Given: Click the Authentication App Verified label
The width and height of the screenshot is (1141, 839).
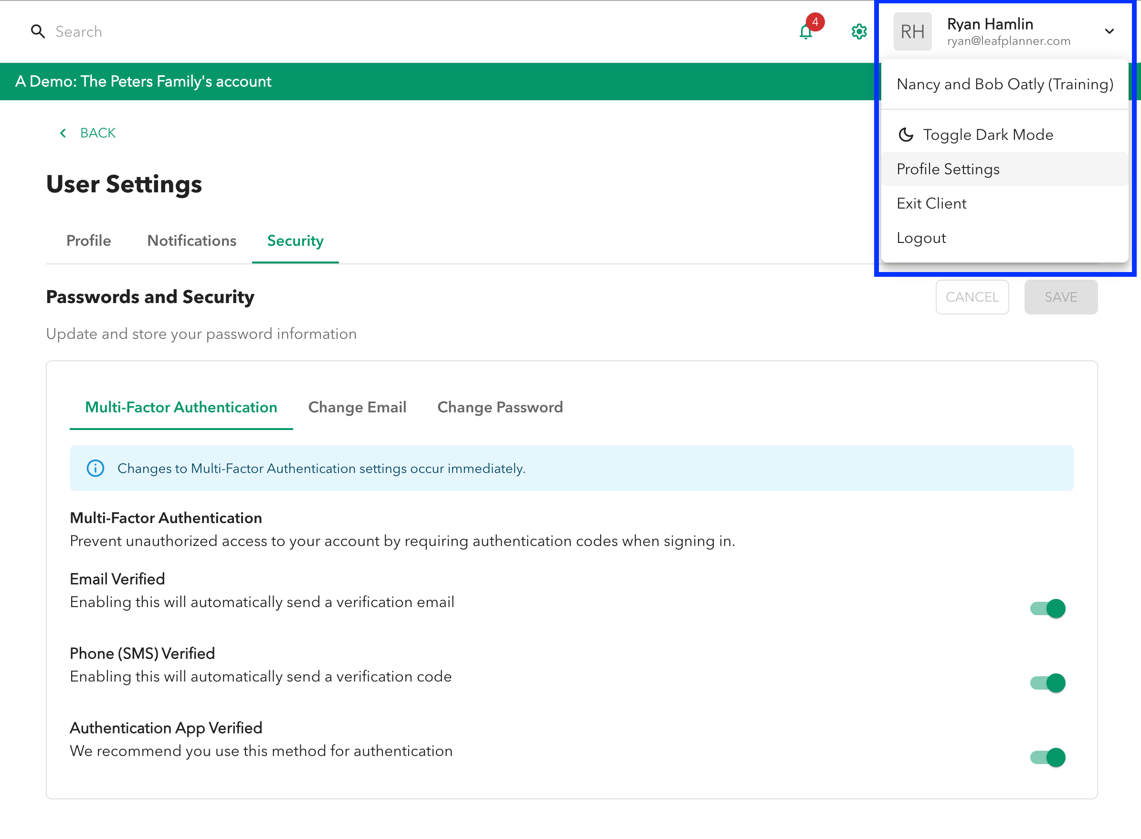Looking at the screenshot, I should (166, 728).
